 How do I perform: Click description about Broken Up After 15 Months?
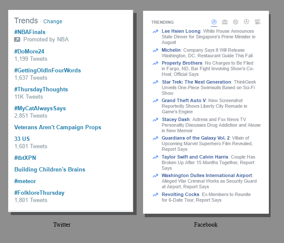click(x=208, y=162)
